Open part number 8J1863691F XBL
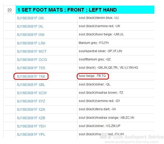The width and height of the screenshot is (164, 144). pyautogui.click(x=31, y=85)
